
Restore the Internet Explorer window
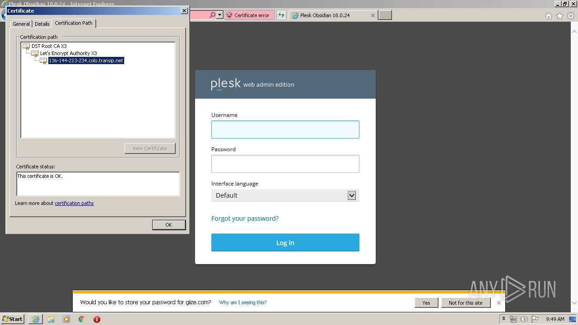[x=565, y=4]
